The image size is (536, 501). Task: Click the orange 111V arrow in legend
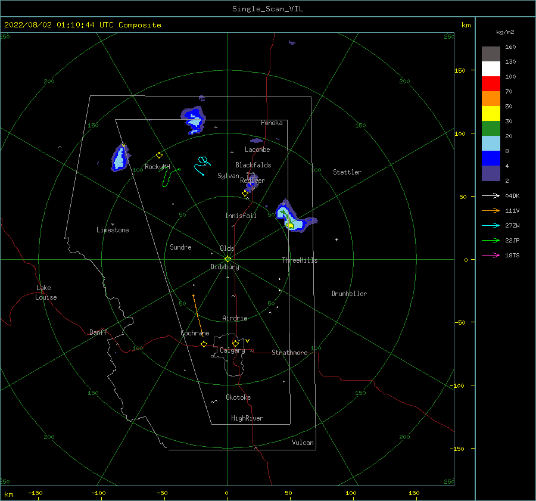[491, 211]
